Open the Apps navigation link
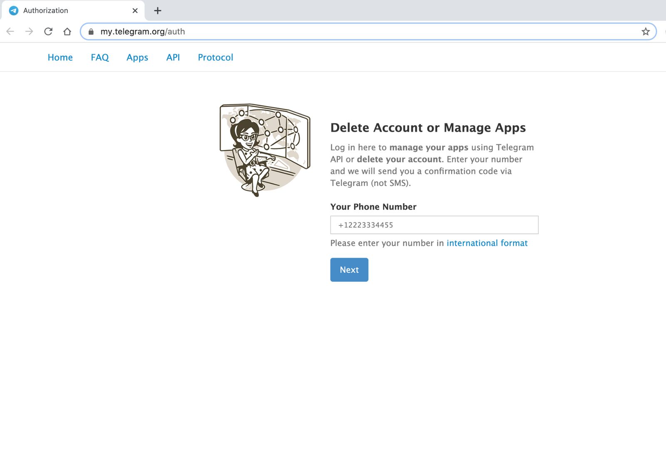The image size is (666, 466). [x=137, y=57]
